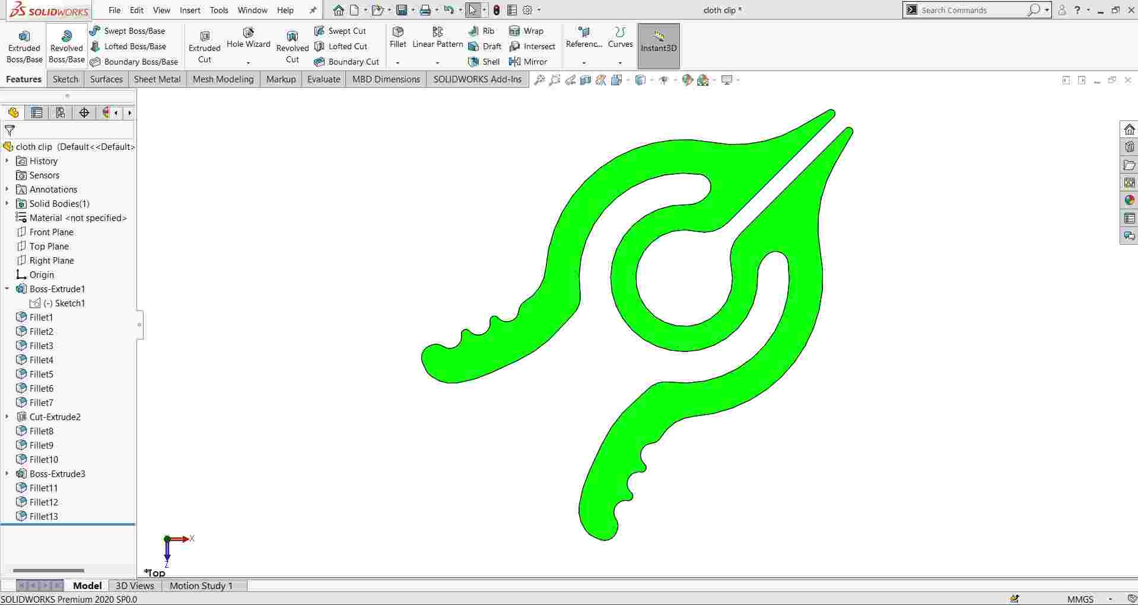Choose Swept Boss/Base feature

[128, 31]
